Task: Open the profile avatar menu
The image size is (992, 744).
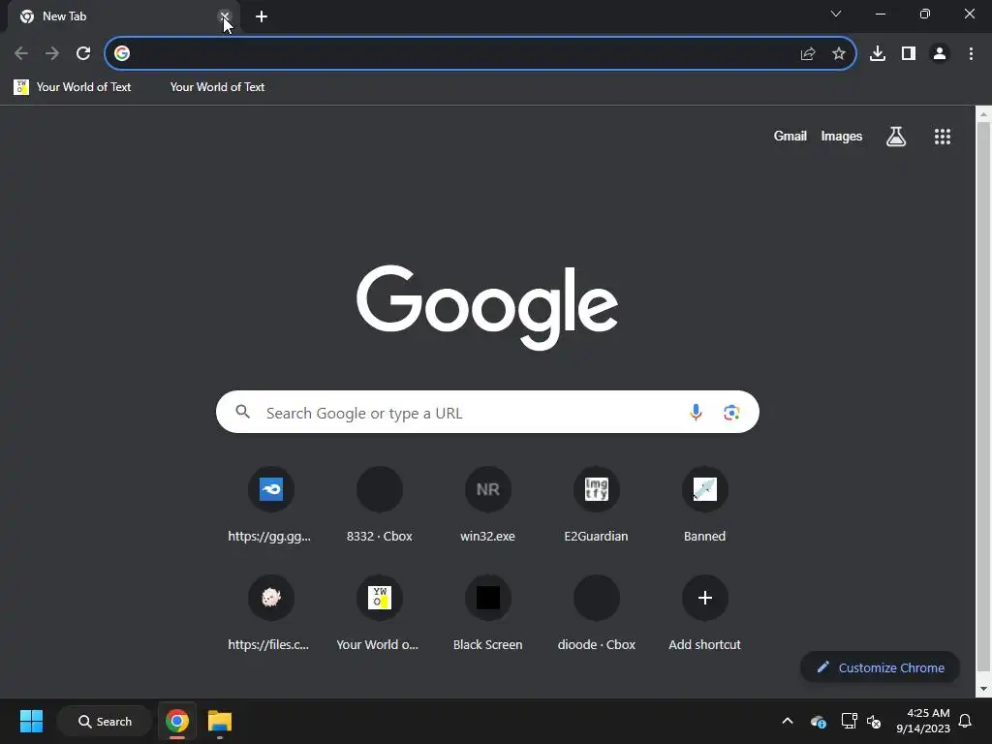Action: [x=940, y=54]
